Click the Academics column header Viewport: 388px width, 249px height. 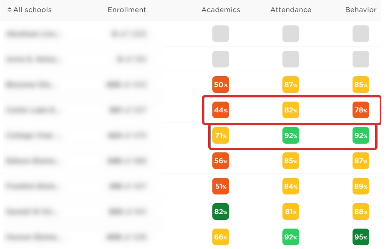[221, 10]
